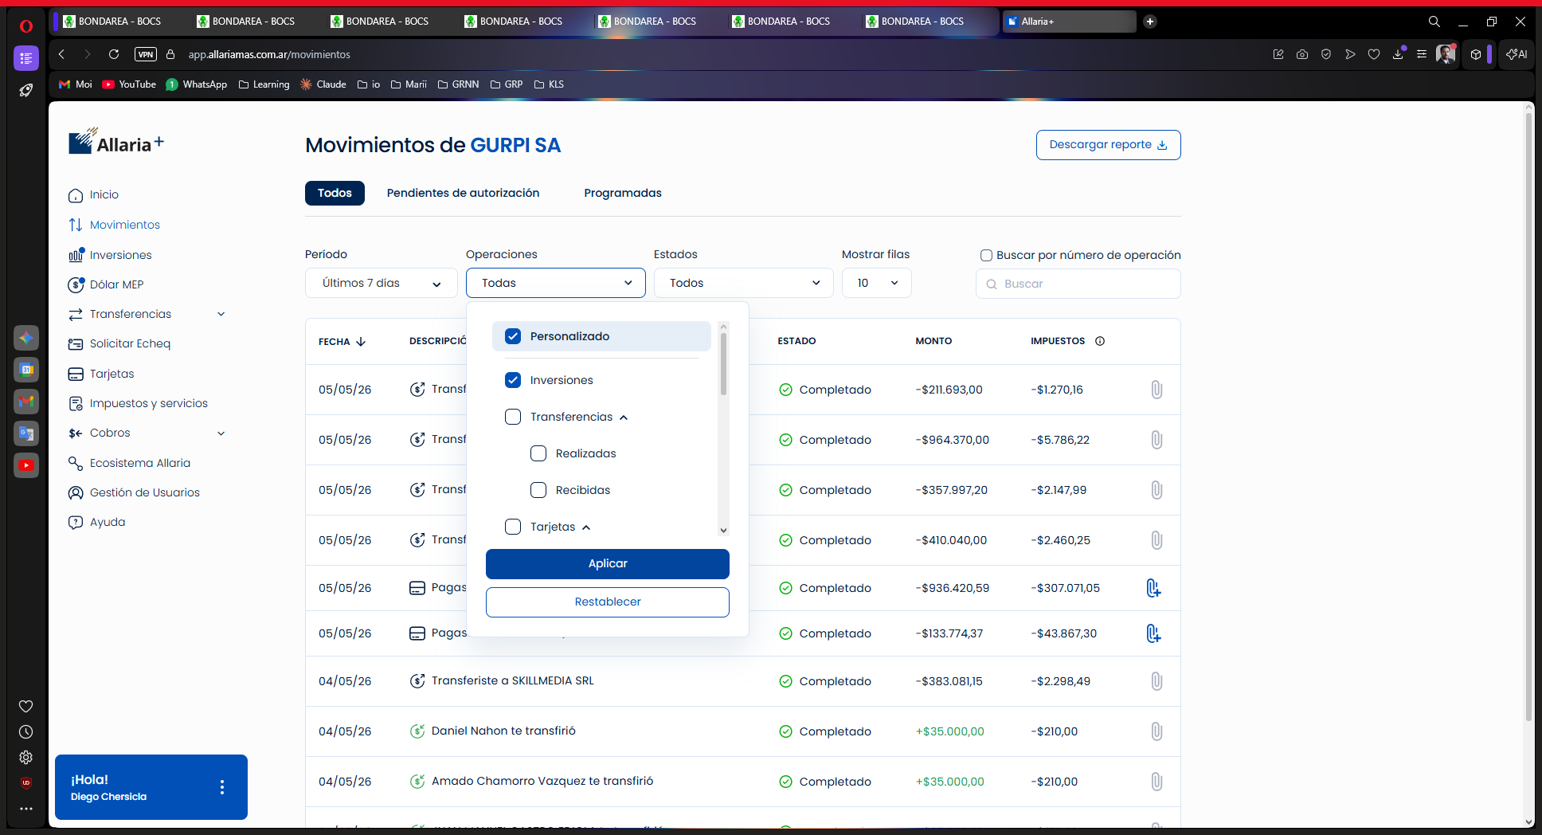Viewport: 1542px width, 835px height.
Task: Reload the page in browser toolbar
Action: (x=114, y=54)
